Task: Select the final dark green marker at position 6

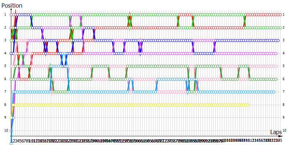Action: pos(276,79)
